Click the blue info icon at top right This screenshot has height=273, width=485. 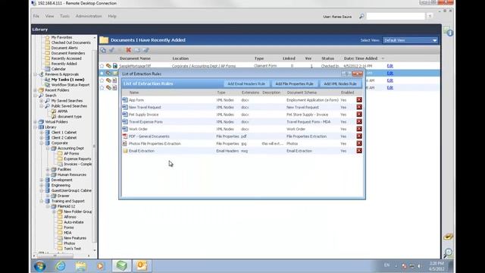pyautogui.click(x=449, y=33)
